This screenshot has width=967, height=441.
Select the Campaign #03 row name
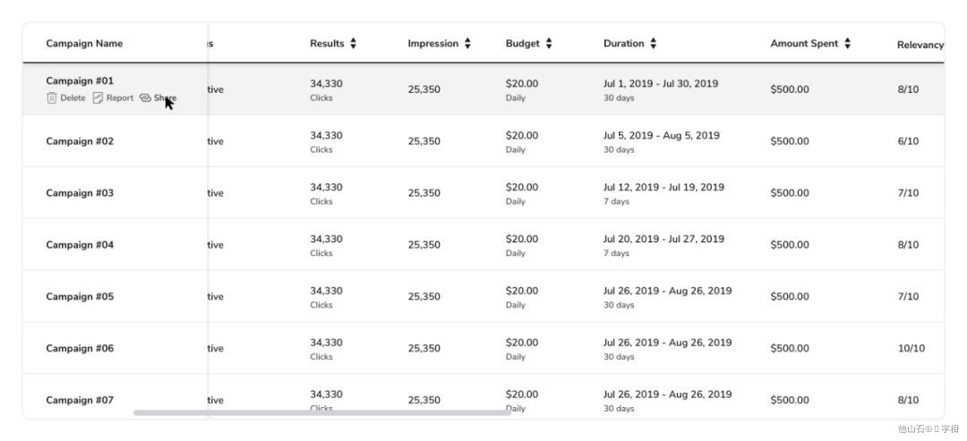coord(81,193)
